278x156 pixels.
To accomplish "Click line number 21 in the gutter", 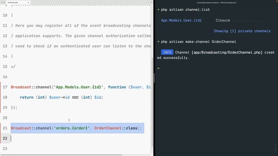I will pos(5,128).
